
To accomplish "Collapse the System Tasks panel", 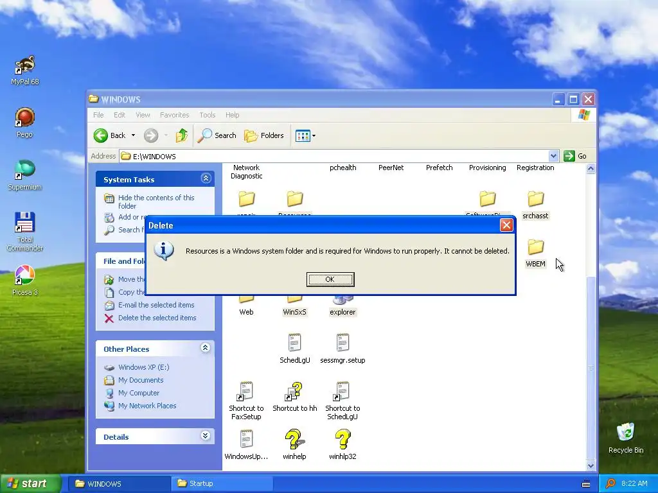I will coord(206,178).
